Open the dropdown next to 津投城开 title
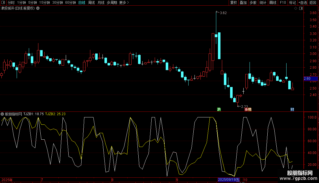 click(38, 8)
